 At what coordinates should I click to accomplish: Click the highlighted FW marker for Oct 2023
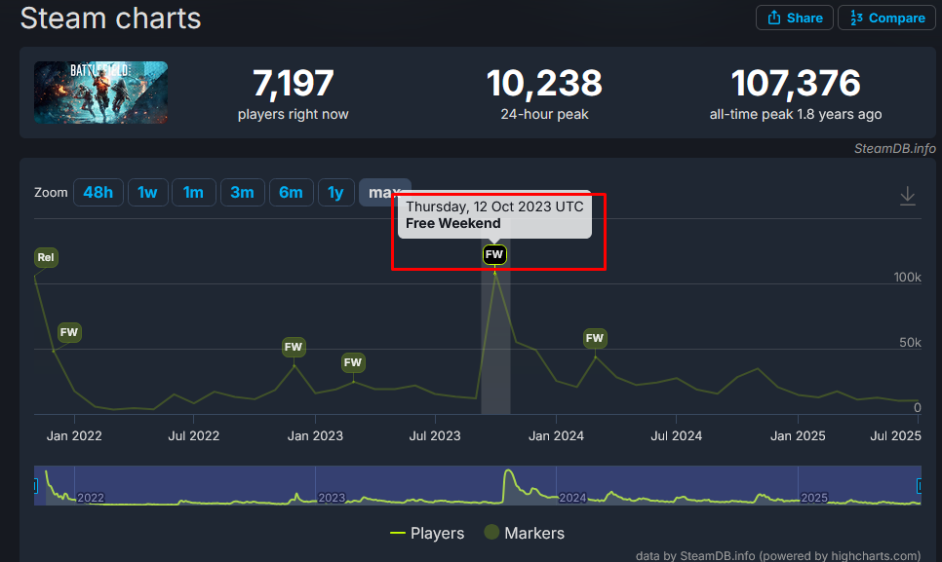pyautogui.click(x=494, y=254)
